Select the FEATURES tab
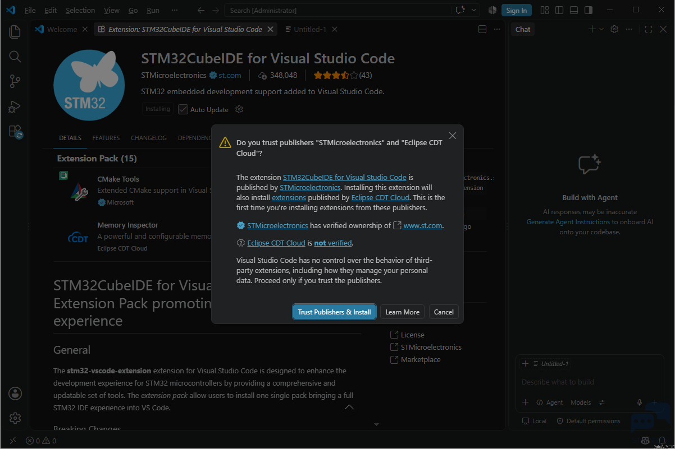 (106, 138)
